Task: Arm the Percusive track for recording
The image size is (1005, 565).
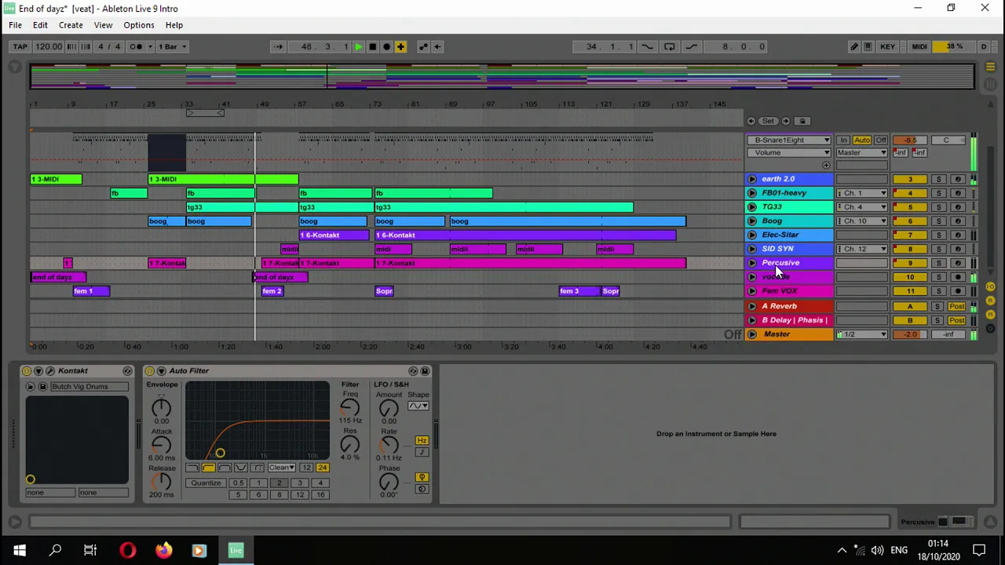Action: pos(957,264)
